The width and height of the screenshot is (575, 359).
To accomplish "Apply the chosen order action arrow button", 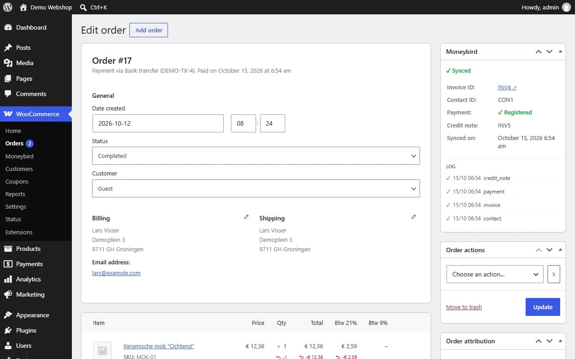I will click(x=554, y=274).
